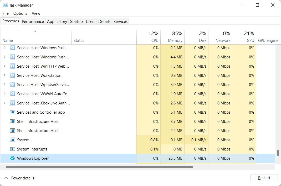Expand the Service Host: Windows Push 2.2 MB row

click(x=5, y=48)
